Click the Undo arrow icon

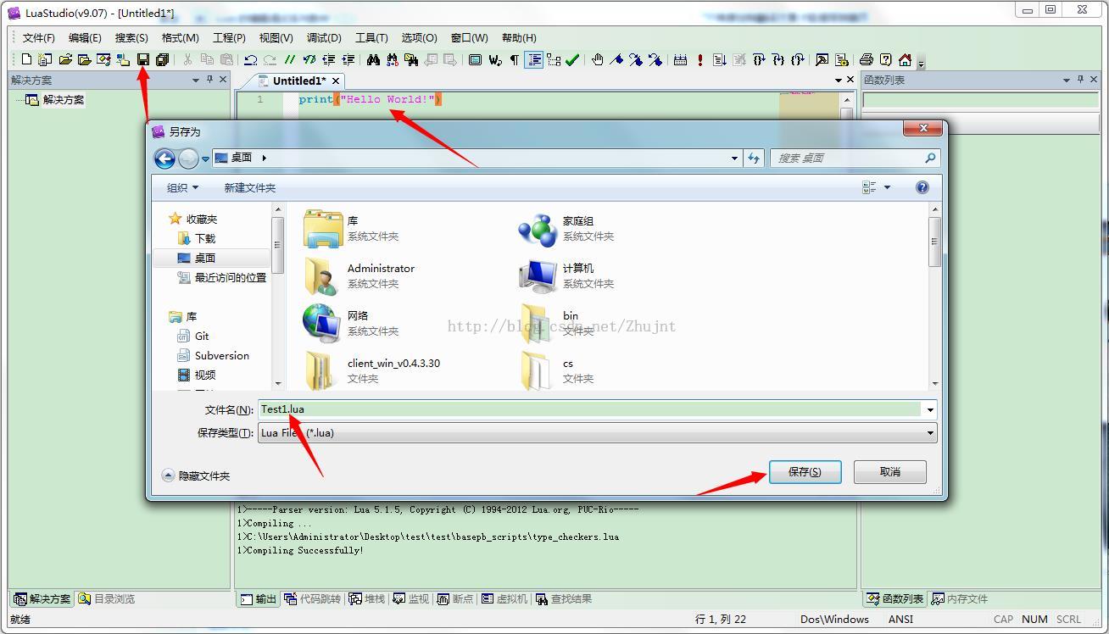click(x=251, y=59)
